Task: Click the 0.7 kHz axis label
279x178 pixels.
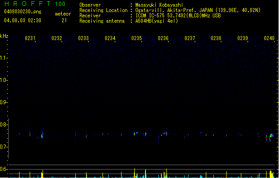Action: (x=4, y=147)
